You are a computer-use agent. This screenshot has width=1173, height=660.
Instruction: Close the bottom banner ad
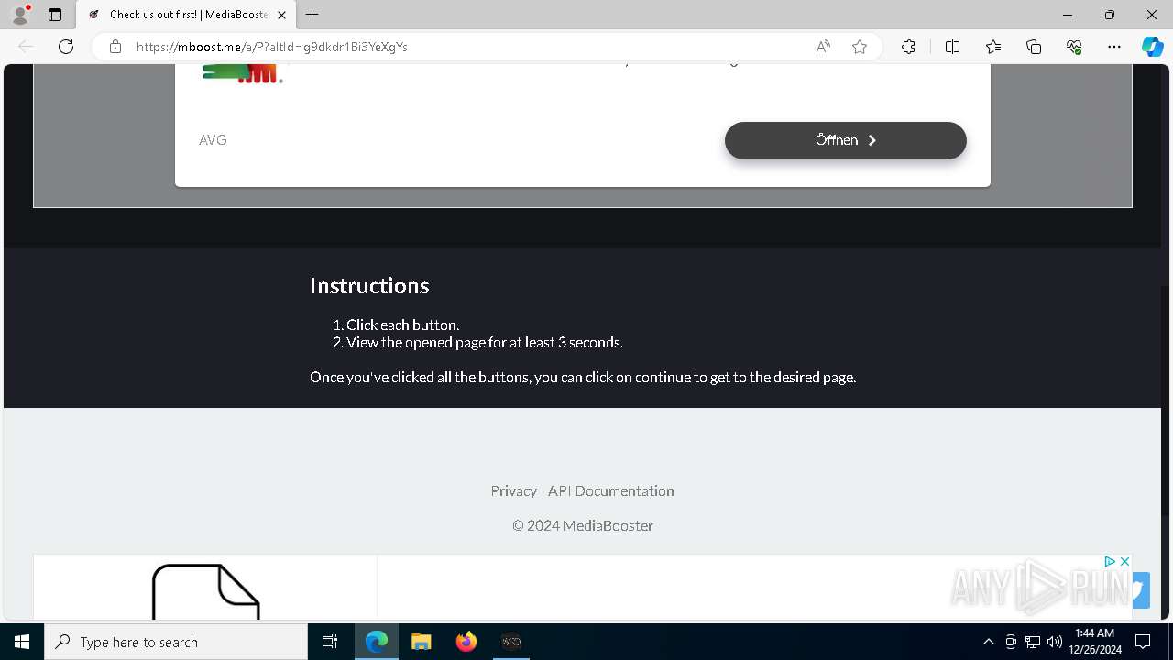point(1124,561)
